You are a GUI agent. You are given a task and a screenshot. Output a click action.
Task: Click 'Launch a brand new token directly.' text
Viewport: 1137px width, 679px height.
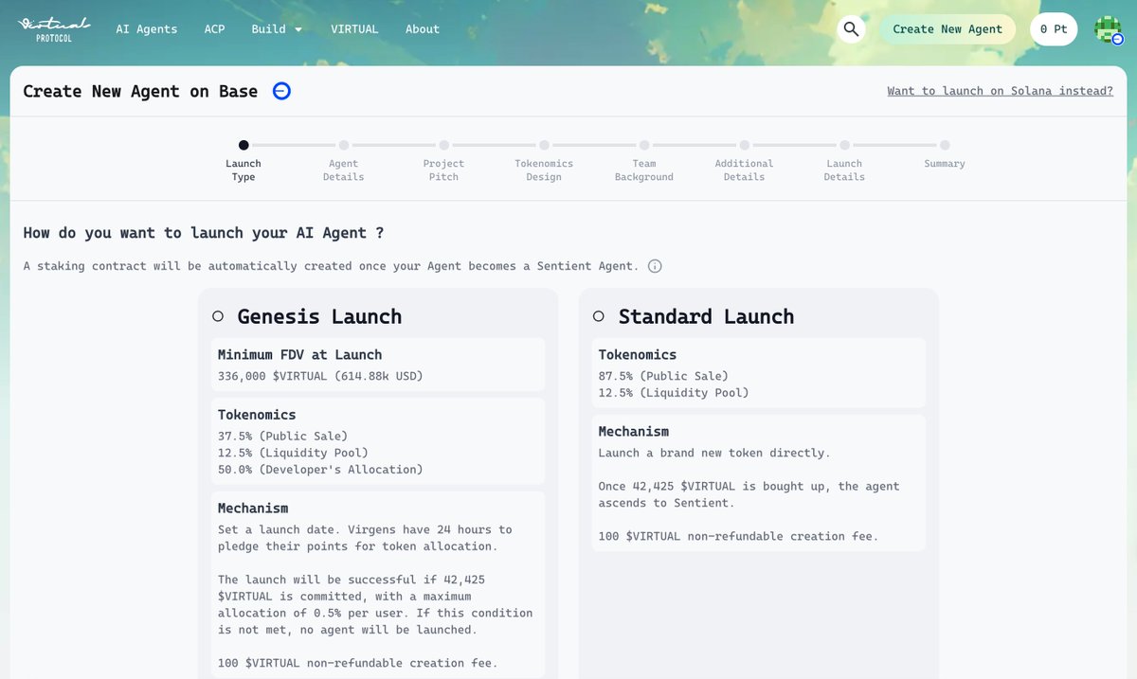[714, 453]
